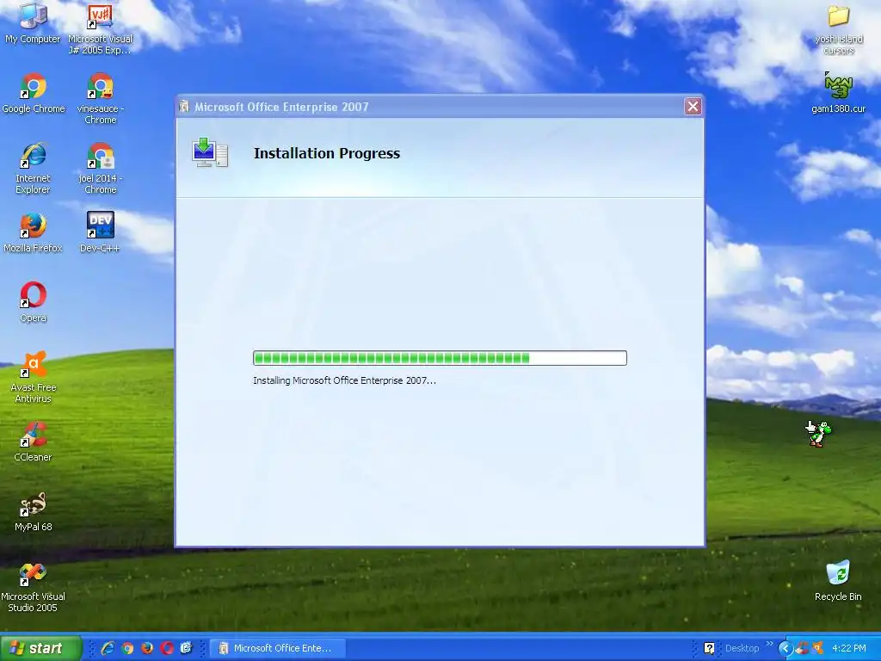Expand the Desktop toolbar chevron
Viewport: 881px width, 661px height.
click(769, 644)
